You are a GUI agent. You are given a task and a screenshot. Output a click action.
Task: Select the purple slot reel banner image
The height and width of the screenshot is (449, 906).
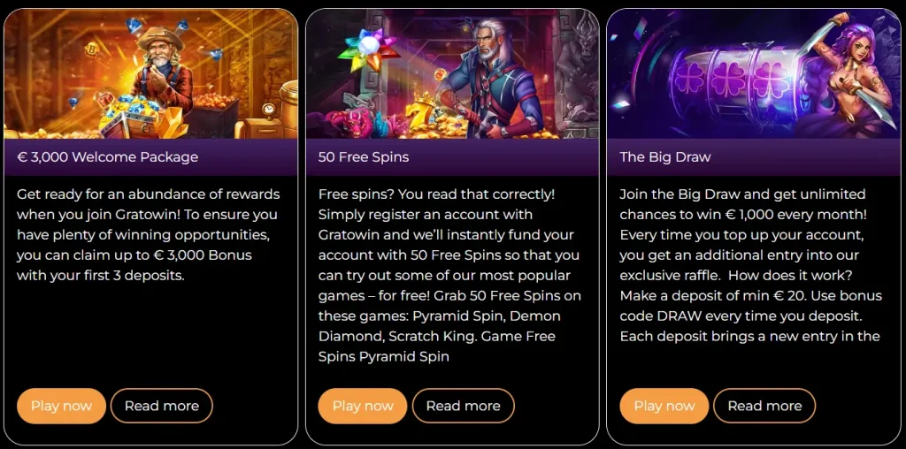pyautogui.click(x=754, y=74)
